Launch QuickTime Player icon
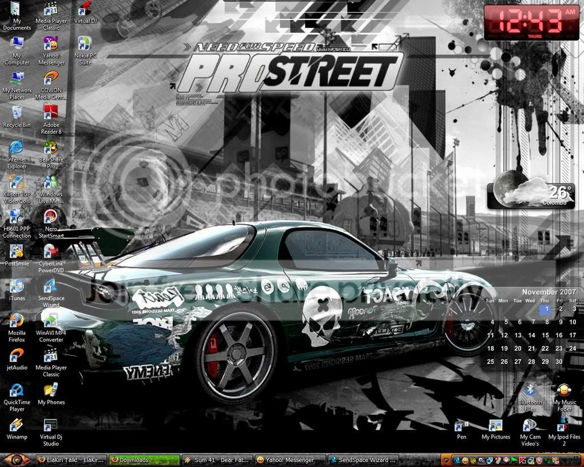This screenshot has width=584, height=467. tap(17, 397)
